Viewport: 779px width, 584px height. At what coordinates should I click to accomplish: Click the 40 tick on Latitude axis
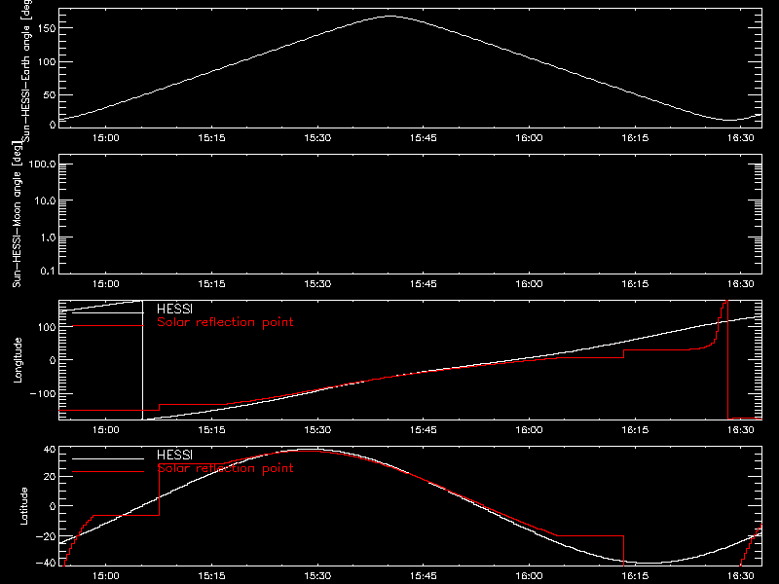[x=50, y=450]
